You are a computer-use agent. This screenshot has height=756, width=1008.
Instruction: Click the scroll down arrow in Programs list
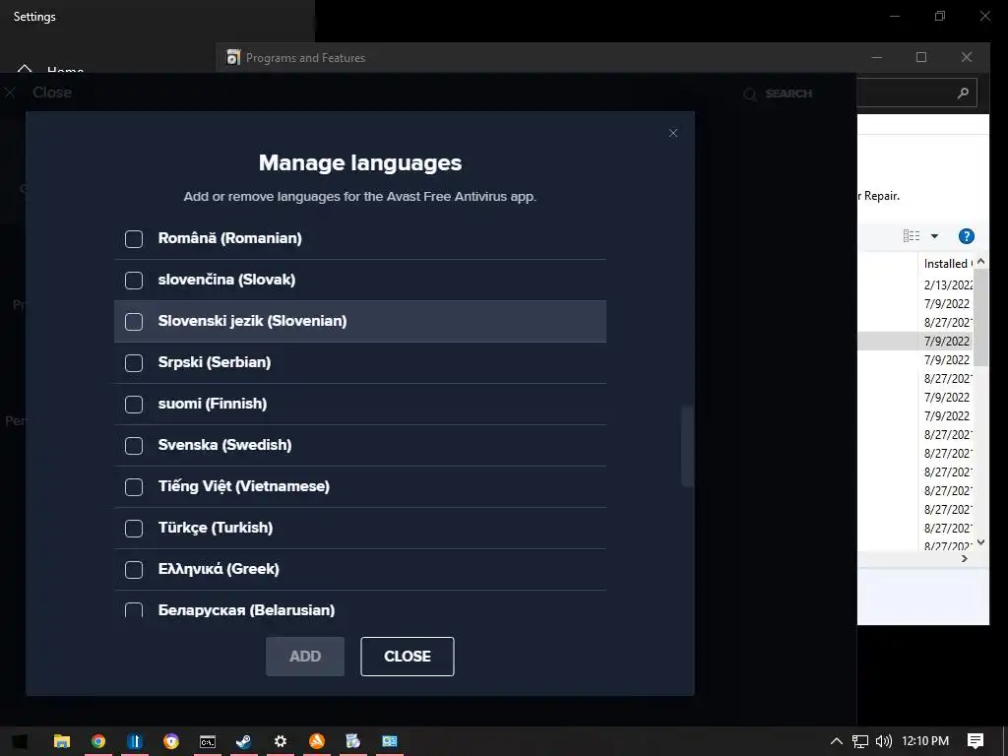pyautogui.click(x=981, y=542)
